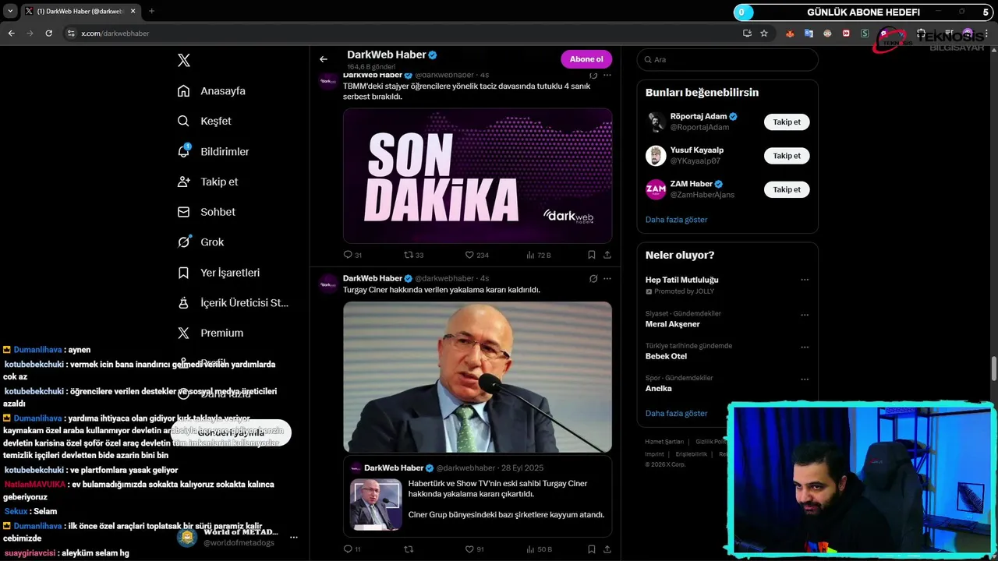The height and width of the screenshot is (561, 998).
Task: Open a new browser tab
Action: 151,11
